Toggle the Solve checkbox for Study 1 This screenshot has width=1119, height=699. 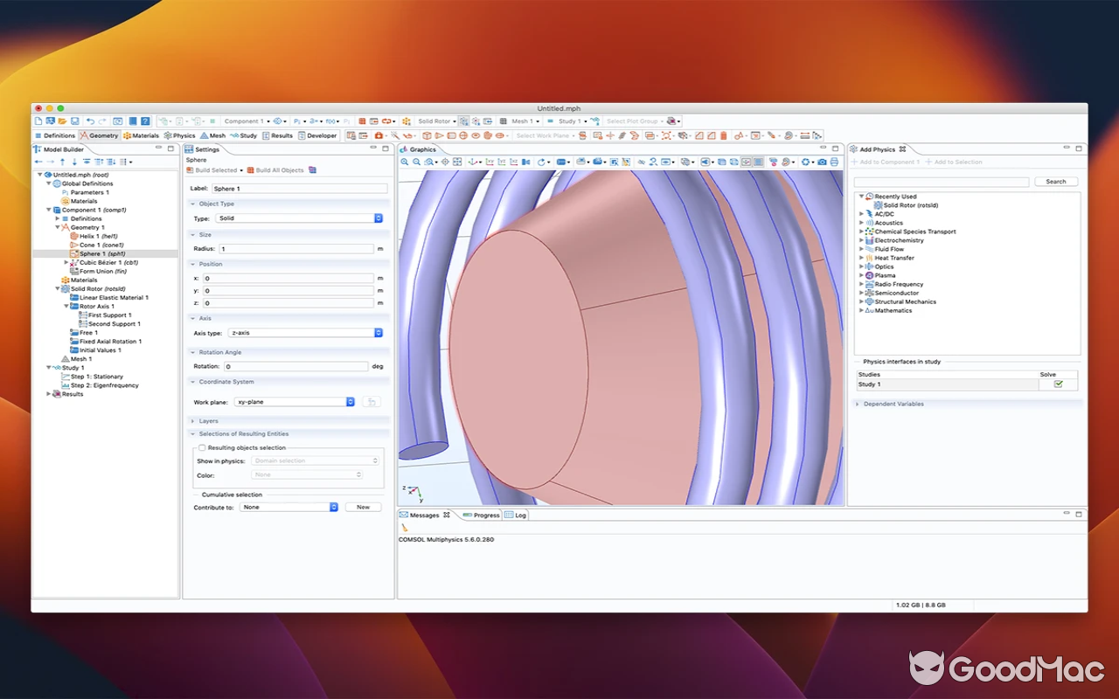point(1058,384)
